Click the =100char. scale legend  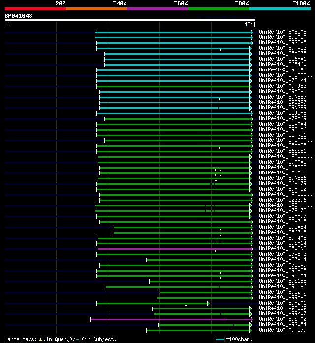(234, 339)
